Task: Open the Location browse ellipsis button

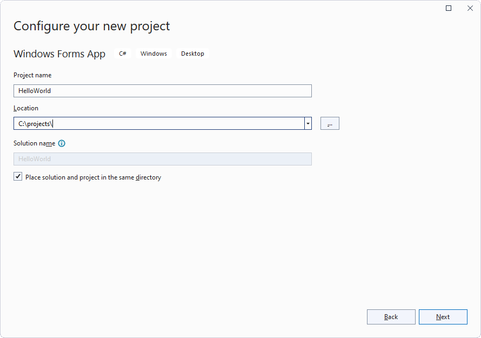Action: (x=330, y=123)
